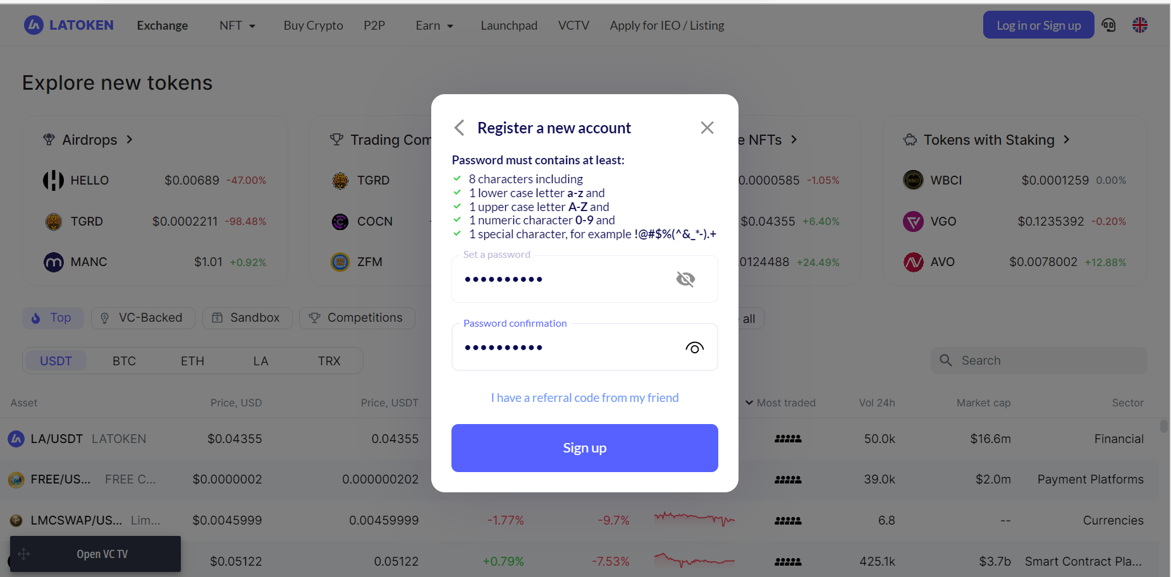The image size is (1171, 577).
Task: Click the page's vertical scrollbar thumb
Action: point(1163,427)
